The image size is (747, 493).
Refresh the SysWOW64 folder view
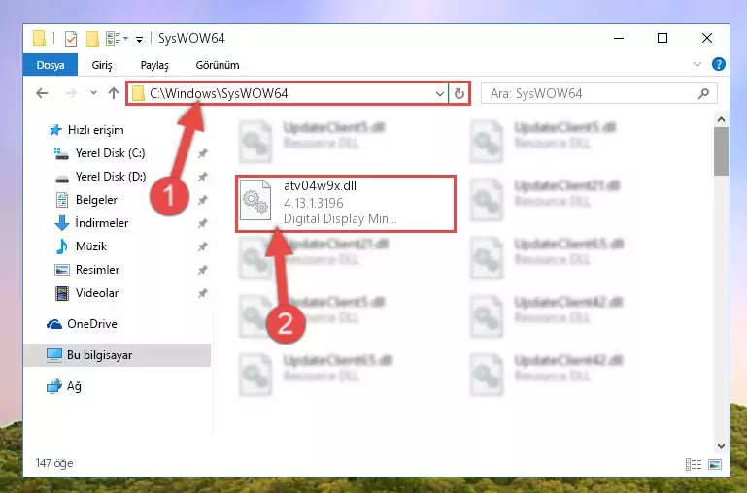458,93
